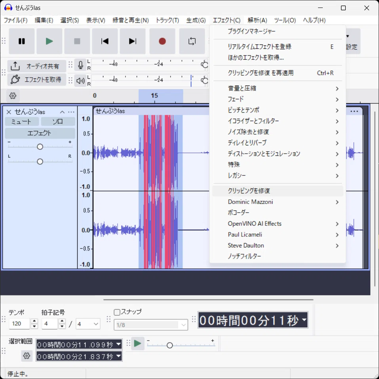
Task: Click the オーディオ共有 share button
Action: tap(37, 66)
